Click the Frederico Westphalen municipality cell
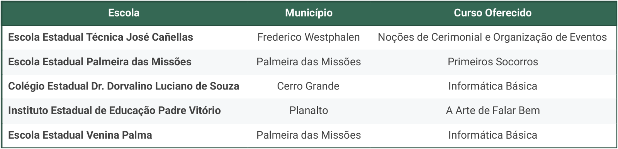This screenshot has width=618, height=149. (x=309, y=37)
